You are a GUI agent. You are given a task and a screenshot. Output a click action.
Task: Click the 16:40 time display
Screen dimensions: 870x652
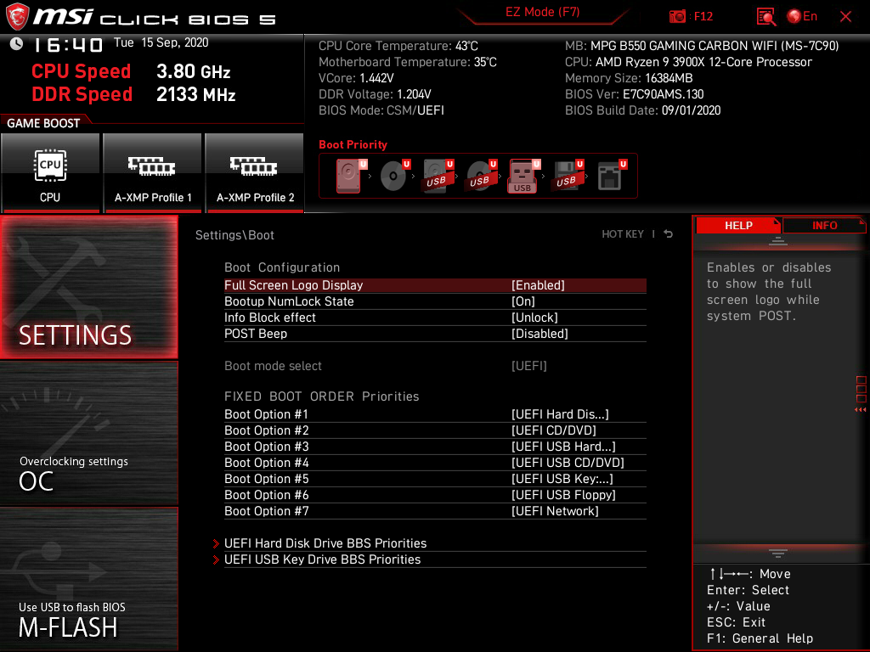click(68, 45)
